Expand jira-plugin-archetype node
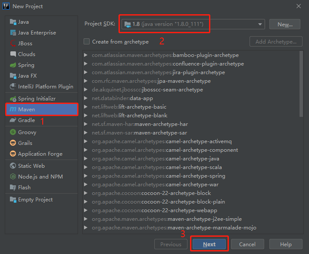 tap(86, 72)
